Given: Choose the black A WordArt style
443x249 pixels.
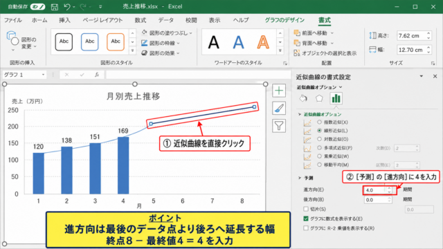Looking at the screenshot, I should [214, 42].
